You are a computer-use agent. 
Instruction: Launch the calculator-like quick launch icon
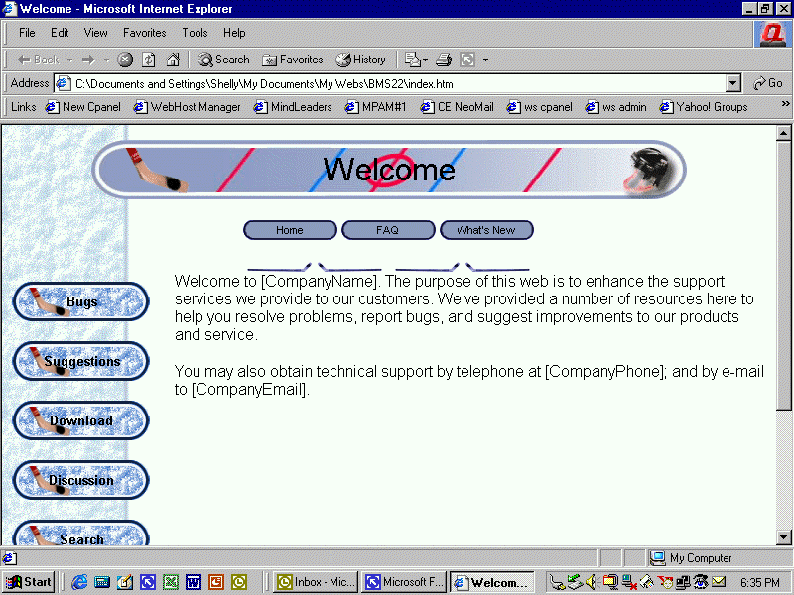[102, 582]
